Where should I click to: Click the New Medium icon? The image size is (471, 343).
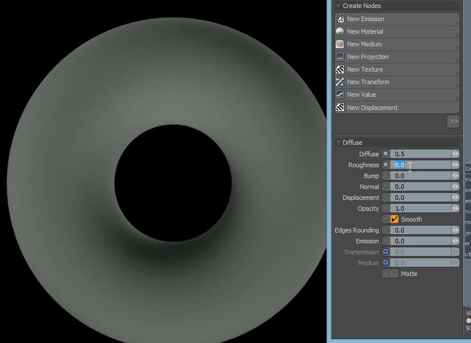click(340, 44)
